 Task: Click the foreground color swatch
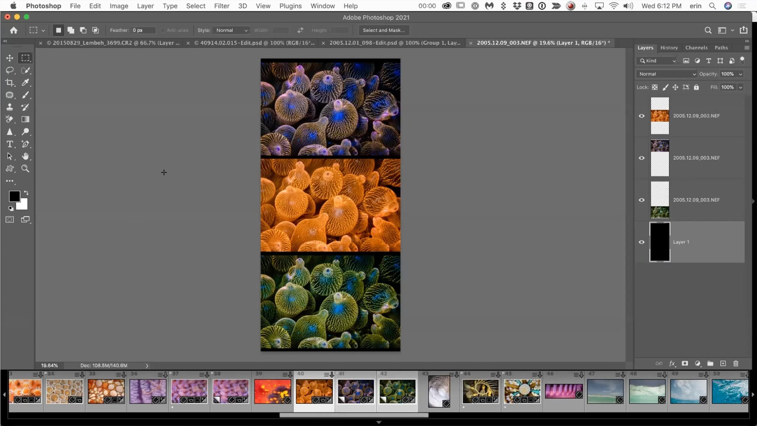pos(14,196)
